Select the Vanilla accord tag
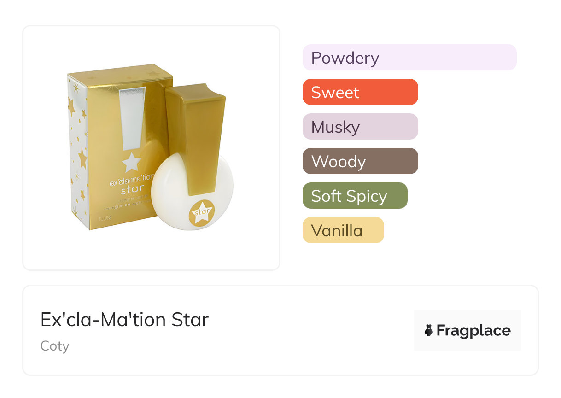561x398 pixels. (343, 230)
